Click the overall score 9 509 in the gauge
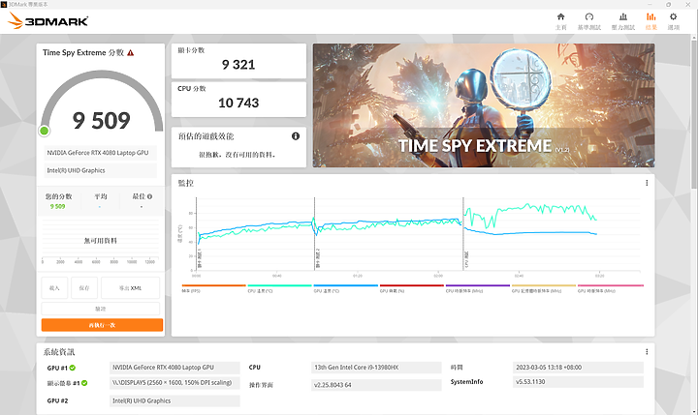 102,121
